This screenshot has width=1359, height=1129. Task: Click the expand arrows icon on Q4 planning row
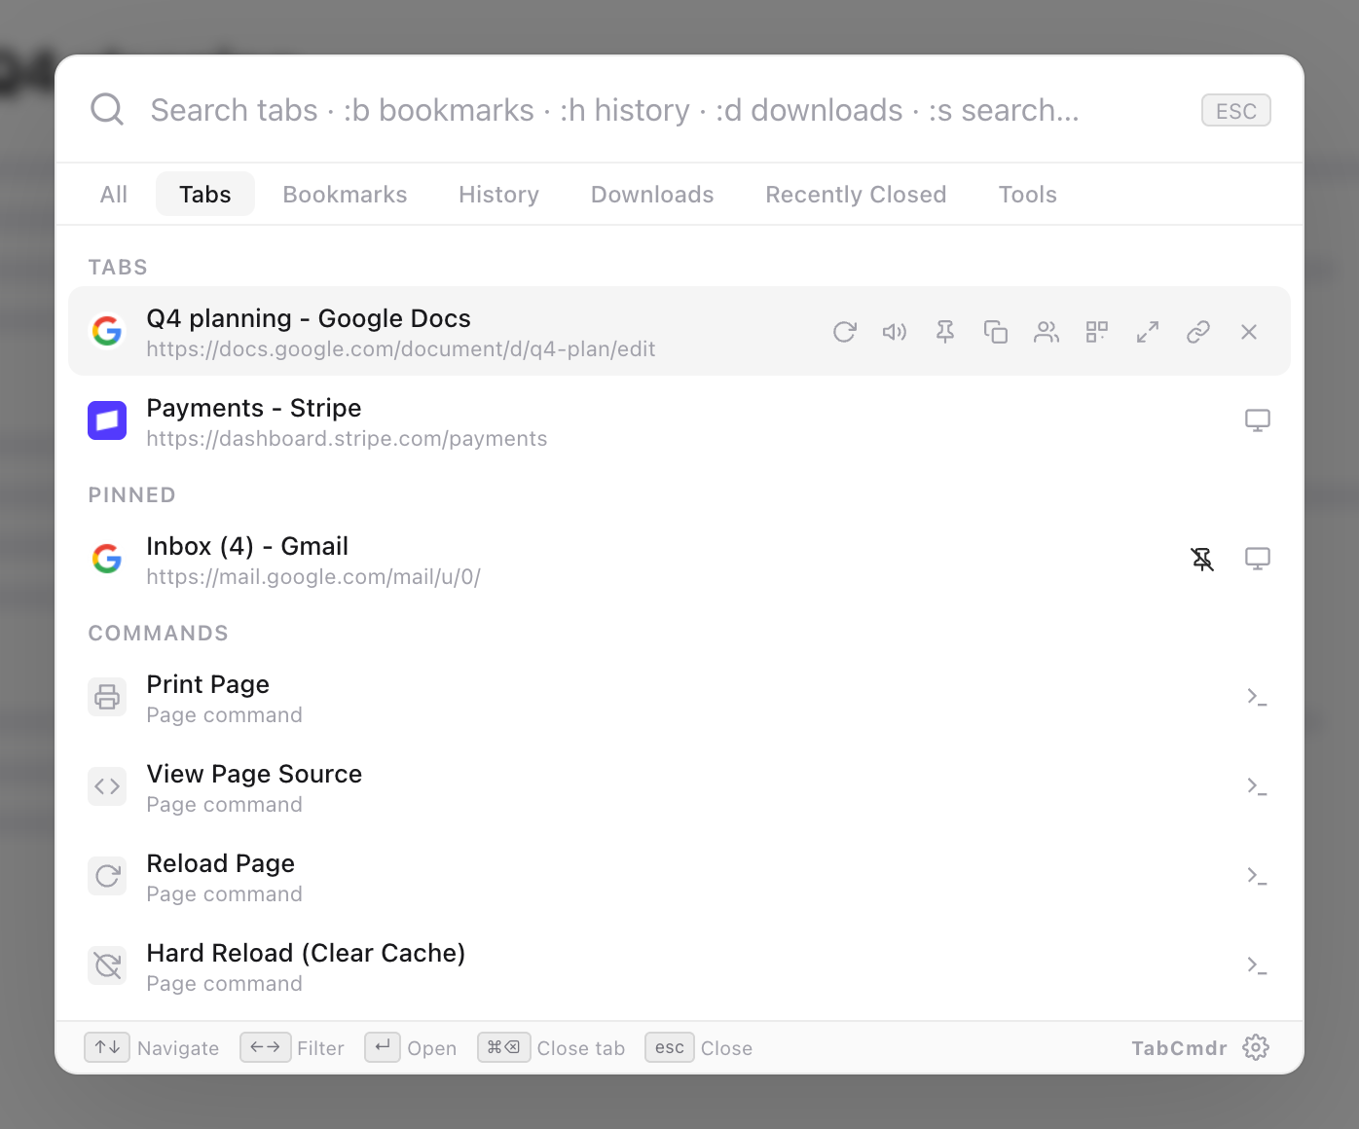[x=1148, y=332]
